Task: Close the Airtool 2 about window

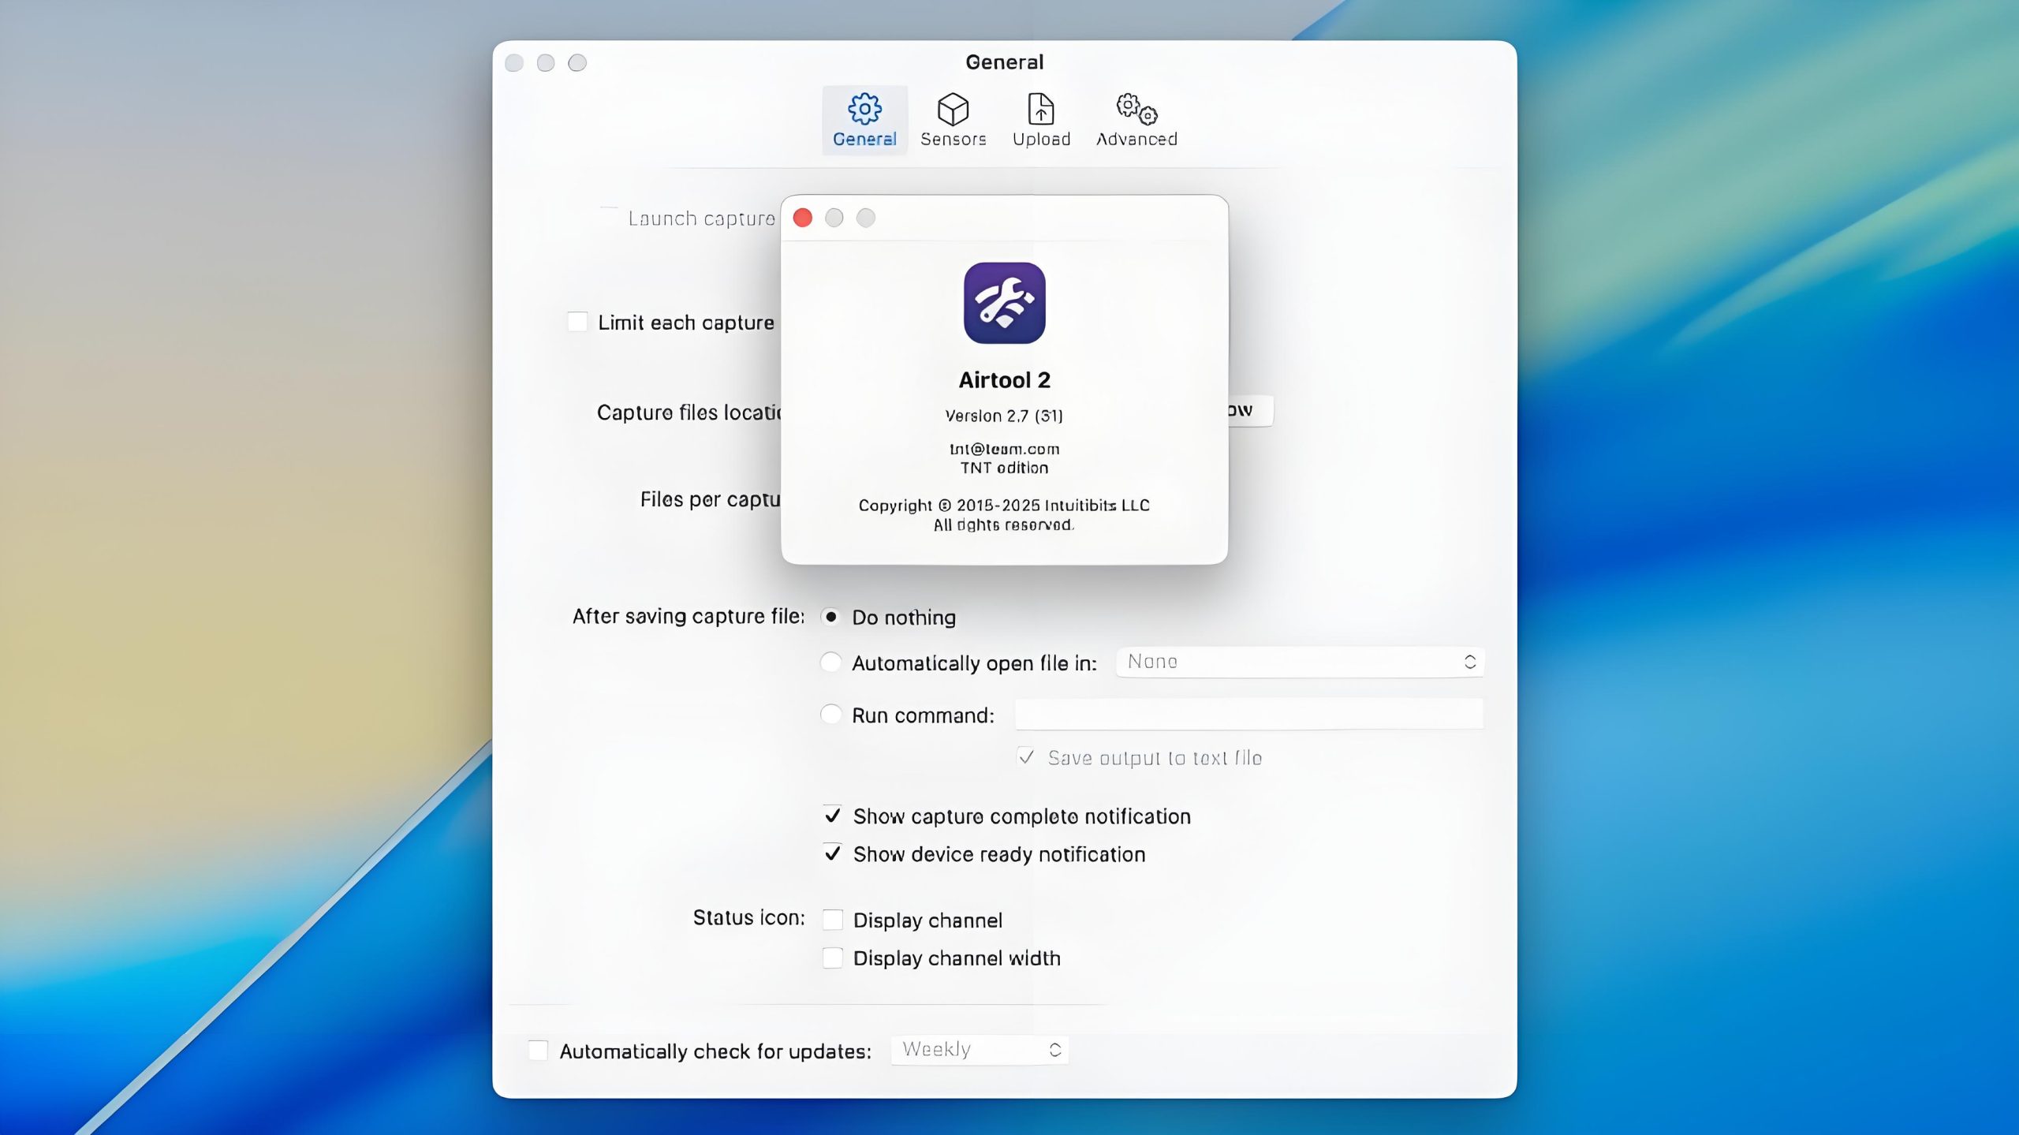Action: pos(803,218)
